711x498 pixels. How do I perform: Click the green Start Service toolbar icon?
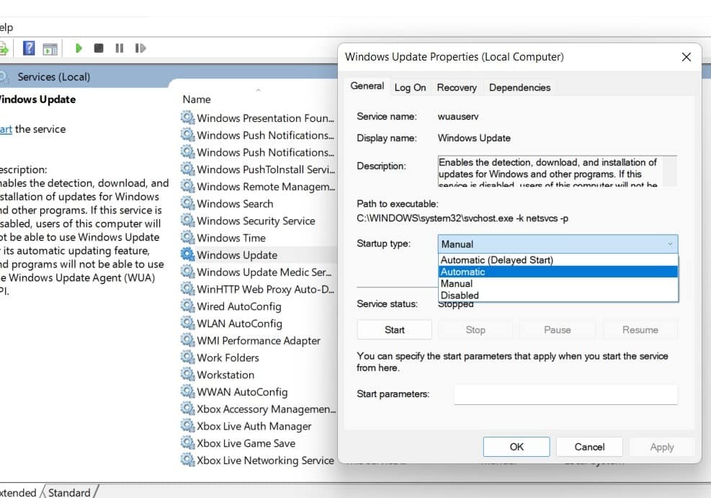[x=79, y=48]
